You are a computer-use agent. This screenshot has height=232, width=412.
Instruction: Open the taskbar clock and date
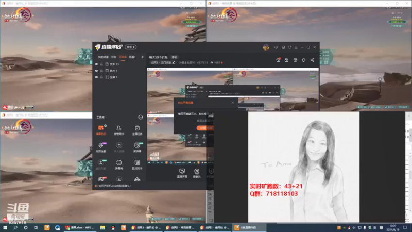(x=392, y=227)
